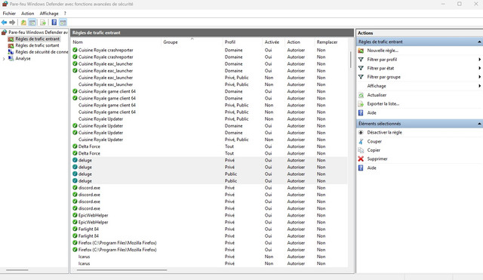Sort rules by the Action column header
This screenshot has height=280, width=483.
300,42
